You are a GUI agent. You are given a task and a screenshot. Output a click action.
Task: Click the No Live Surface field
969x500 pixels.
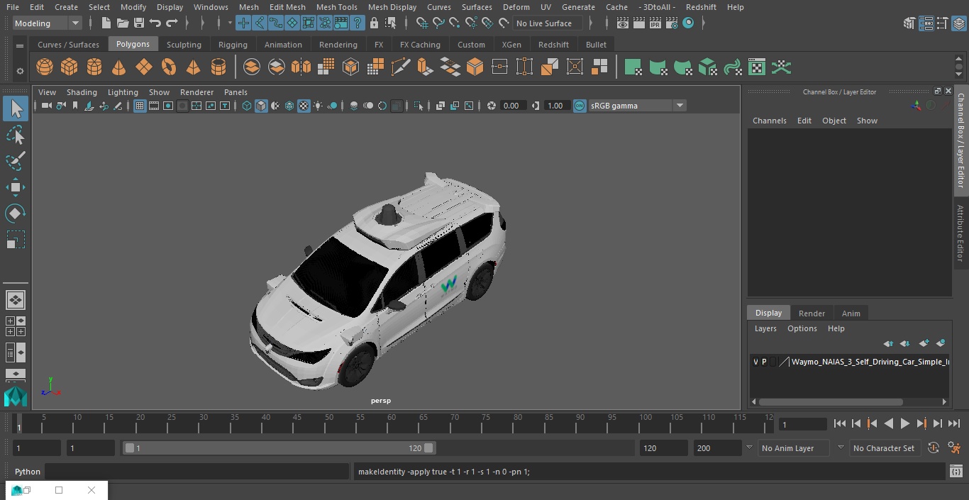click(547, 23)
